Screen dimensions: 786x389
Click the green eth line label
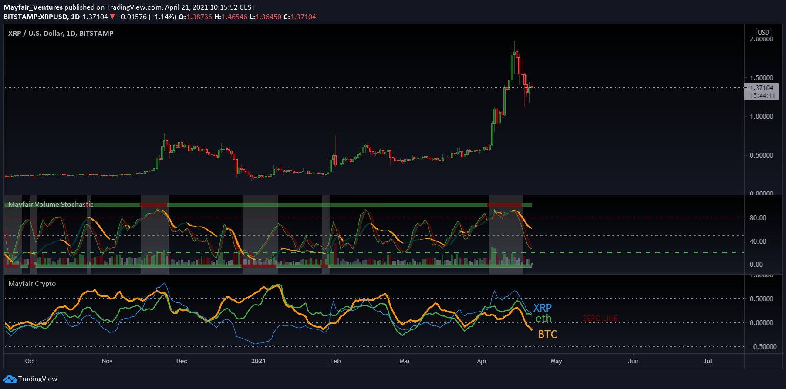pos(543,319)
